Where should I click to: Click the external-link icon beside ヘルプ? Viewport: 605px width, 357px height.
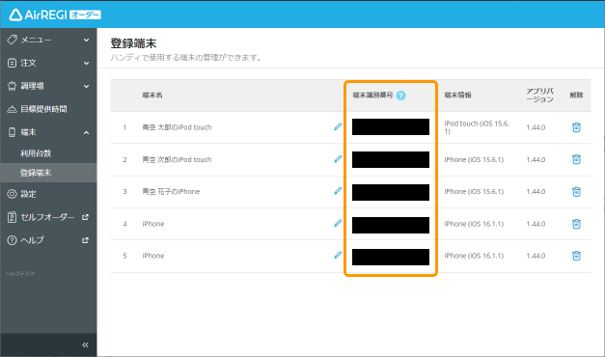pos(85,240)
